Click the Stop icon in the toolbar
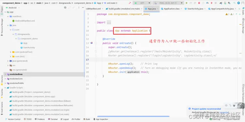The height and width of the screenshot is (122, 245). [x=216, y=3]
